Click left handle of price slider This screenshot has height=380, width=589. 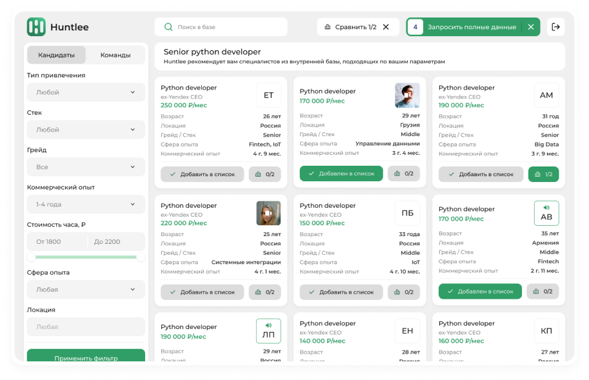pos(31,257)
